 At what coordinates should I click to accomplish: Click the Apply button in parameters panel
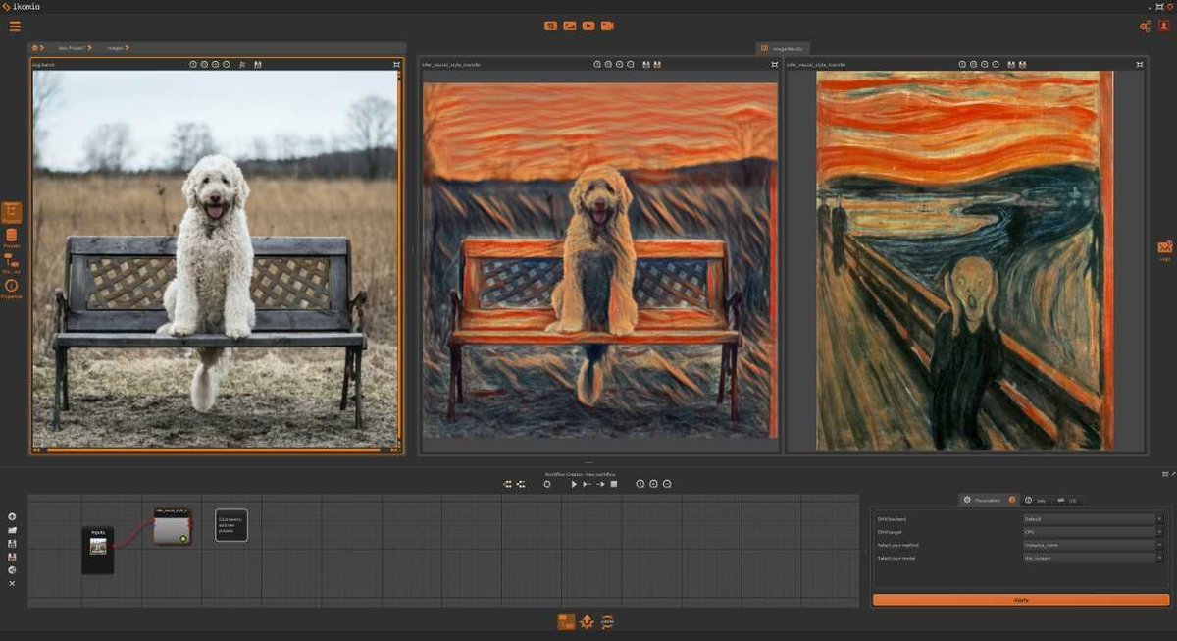pyautogui.click(x=1020, y=599)
